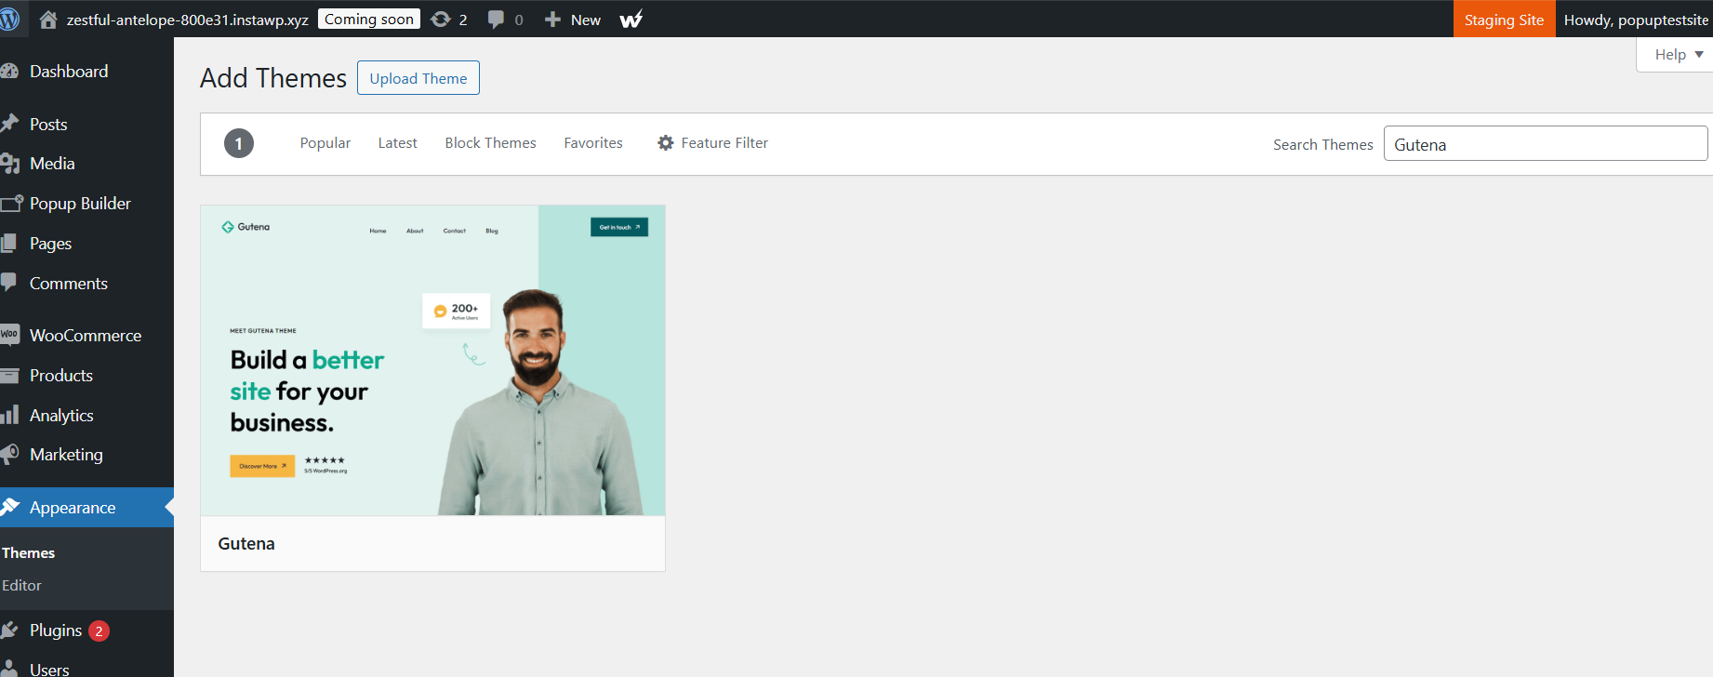Click the Plugins plug icon
This screenshot has width=1713, height=677.
[9, 631]
